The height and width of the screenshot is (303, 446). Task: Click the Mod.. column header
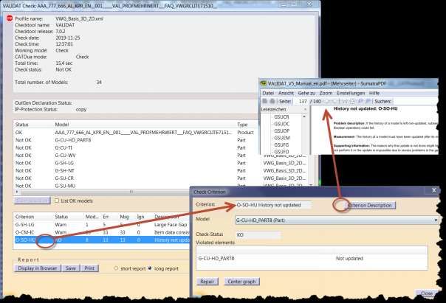(92, 217)
